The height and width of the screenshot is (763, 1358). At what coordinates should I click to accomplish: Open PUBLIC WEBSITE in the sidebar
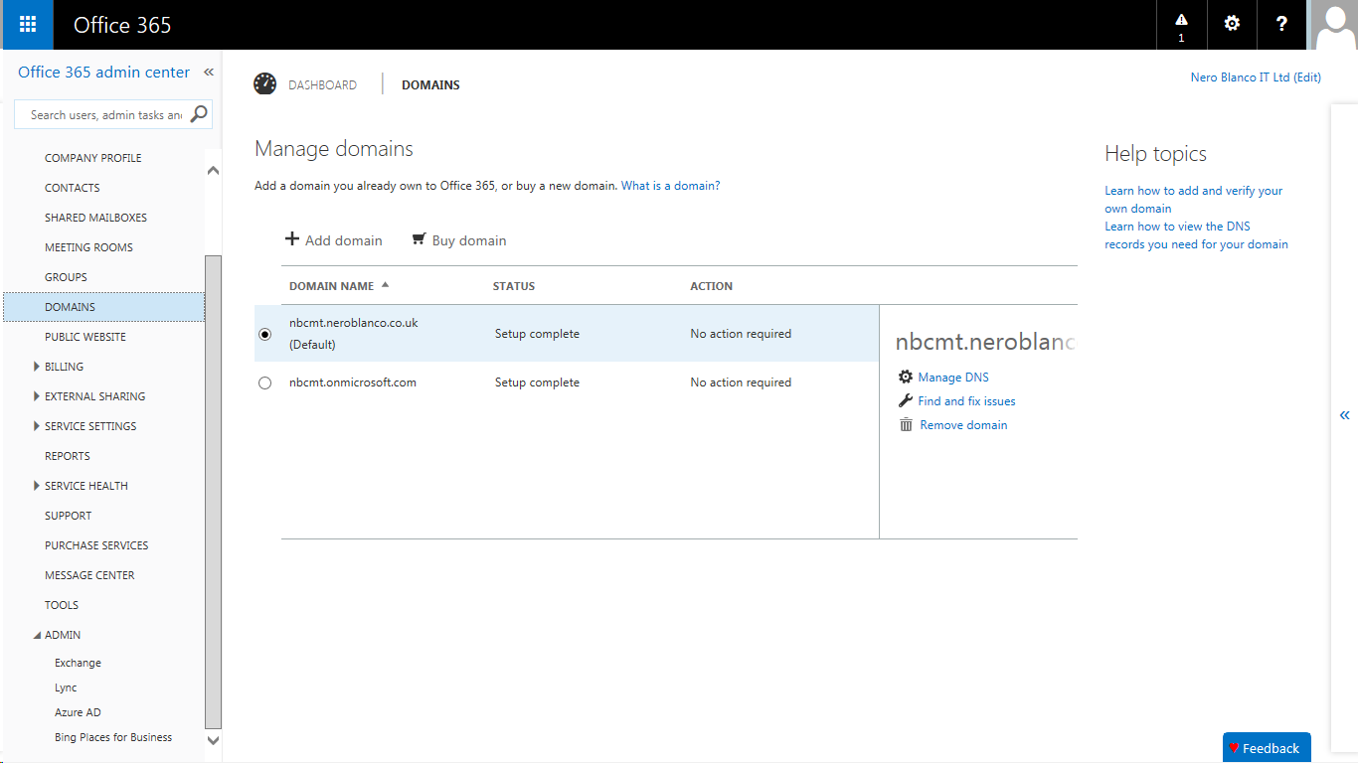85,337
